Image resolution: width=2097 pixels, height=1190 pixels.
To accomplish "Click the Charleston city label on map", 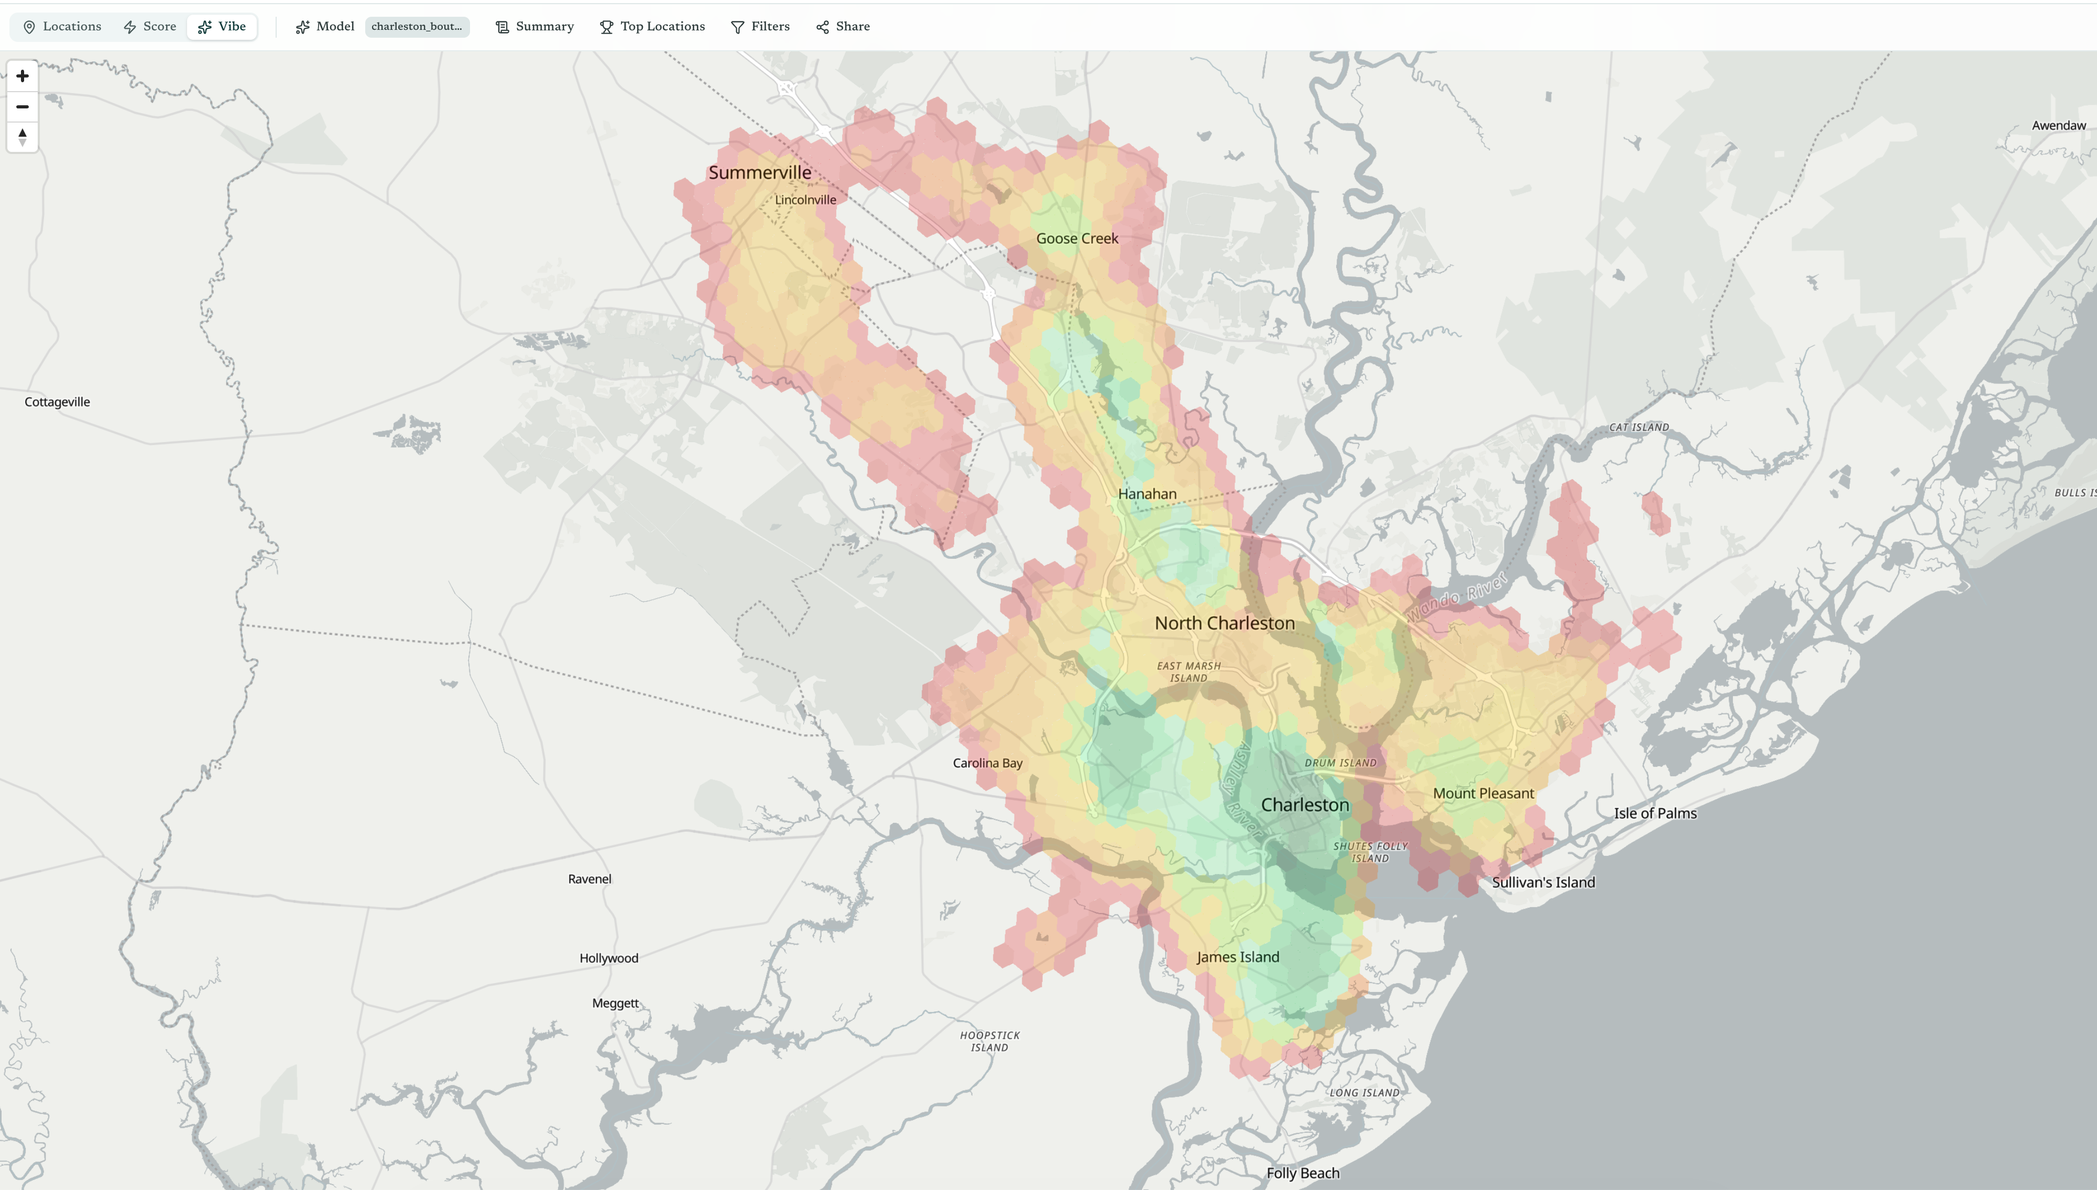I will (1305, 805).
